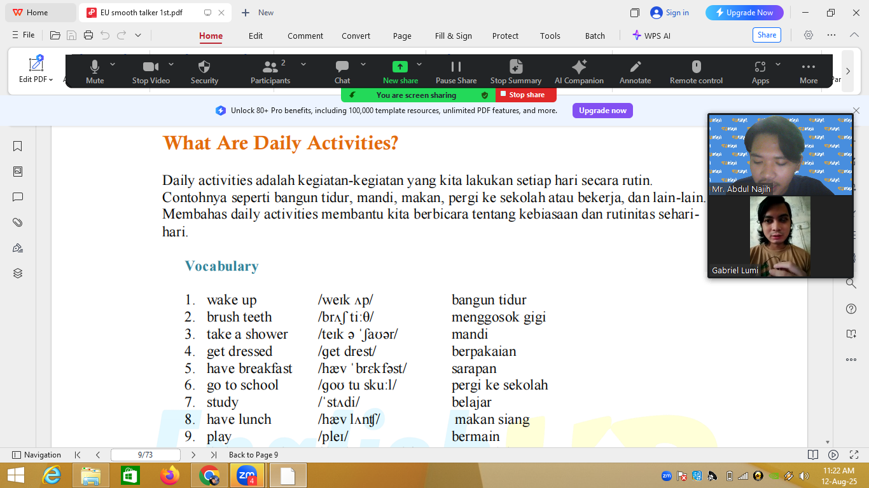This screenshot has width=869, height=488.
Task: Go to the next page
Action: pos(193,455)
